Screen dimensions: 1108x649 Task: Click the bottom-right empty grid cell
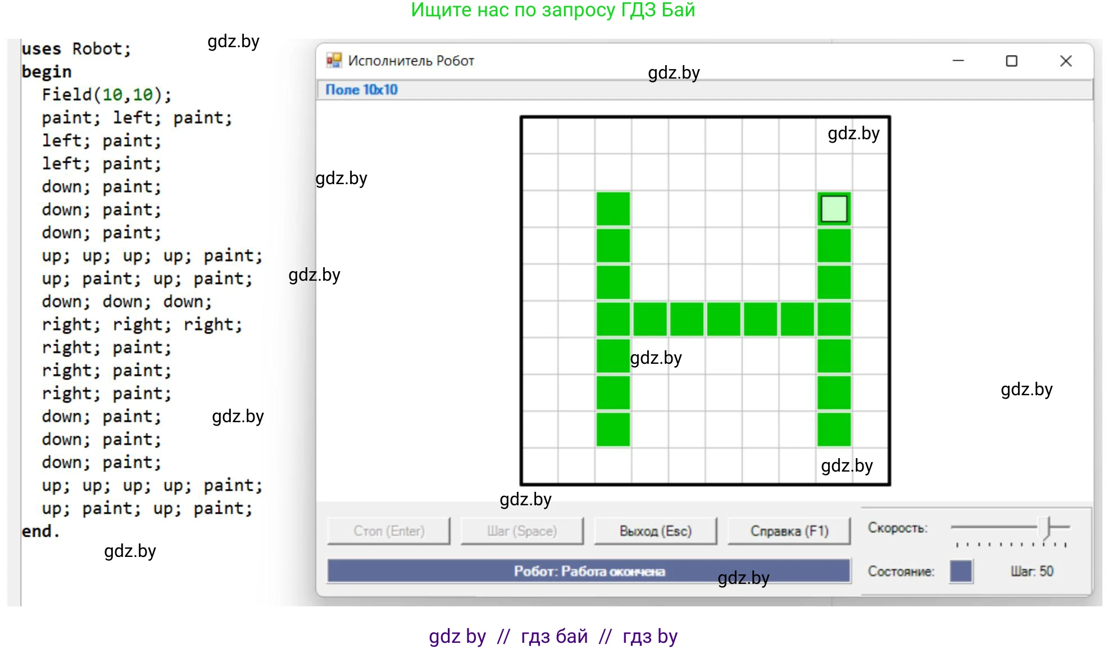point(870,466)
